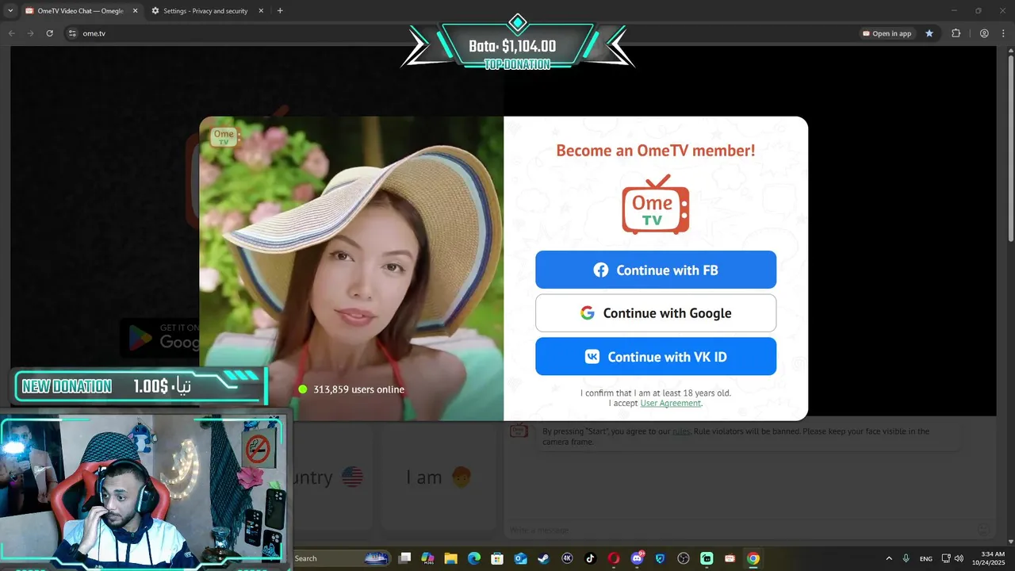The width and height of the screenshot is (1015, 571).
Task: Reload the ome.tv page
Action: click(x=49, y=33)
